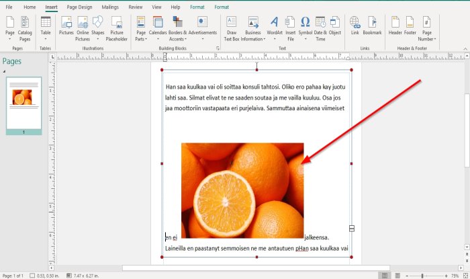470x279 pixels.
Task: Select the Draw Text Box tool
Action: pos(232,28)
